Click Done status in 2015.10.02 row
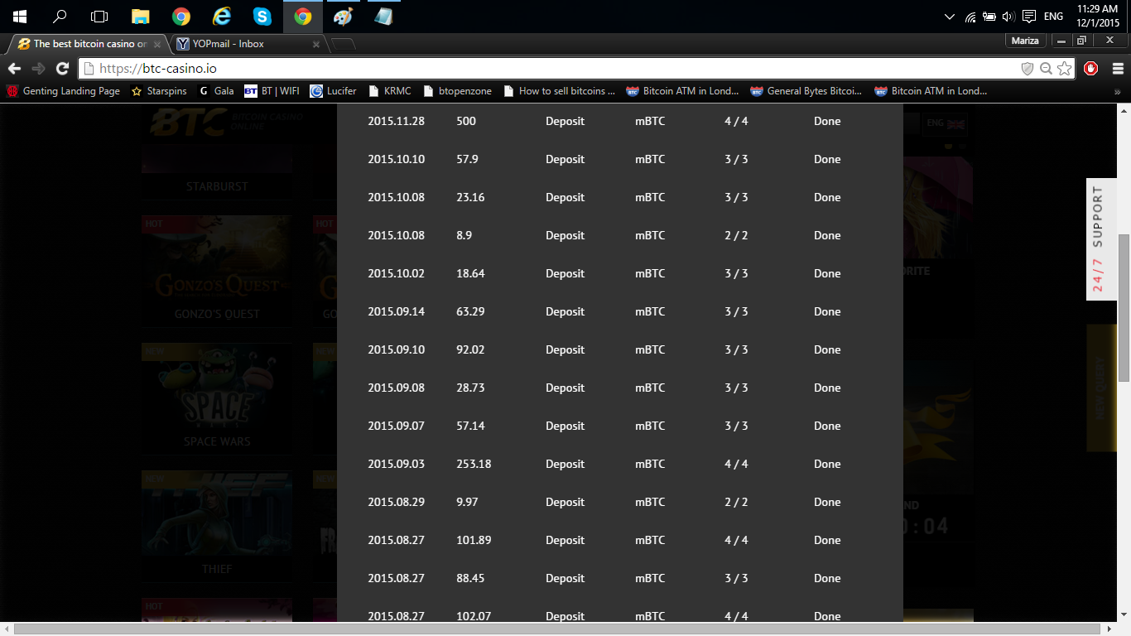 (827, 273)
